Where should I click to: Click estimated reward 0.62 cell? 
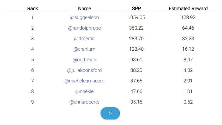tap(188, 102)
